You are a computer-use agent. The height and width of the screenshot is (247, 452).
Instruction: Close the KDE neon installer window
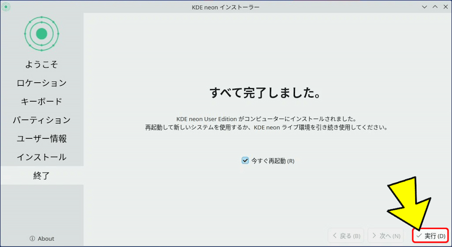click(x=445, y=6)
